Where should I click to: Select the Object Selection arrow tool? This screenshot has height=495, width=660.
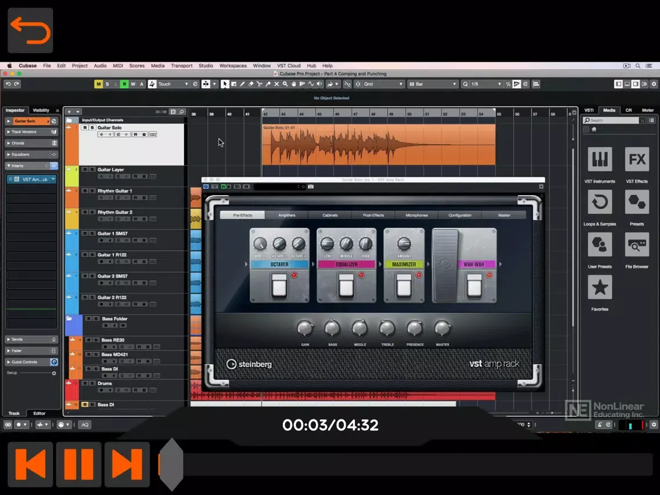225,84
